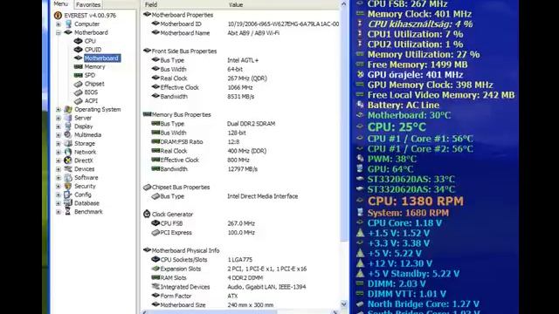This screenshot has height=314, width=559.
Task: Select the Software tree item
Action: pos(86,178)
